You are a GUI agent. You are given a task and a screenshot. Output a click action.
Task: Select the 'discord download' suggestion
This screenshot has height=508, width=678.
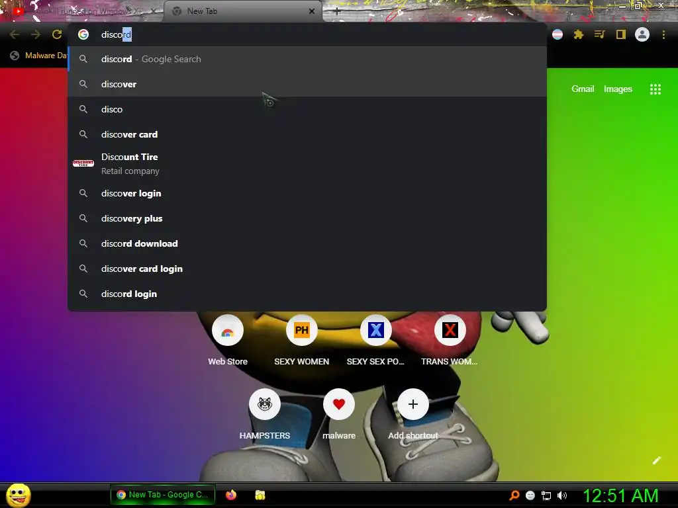coord(307,243)
